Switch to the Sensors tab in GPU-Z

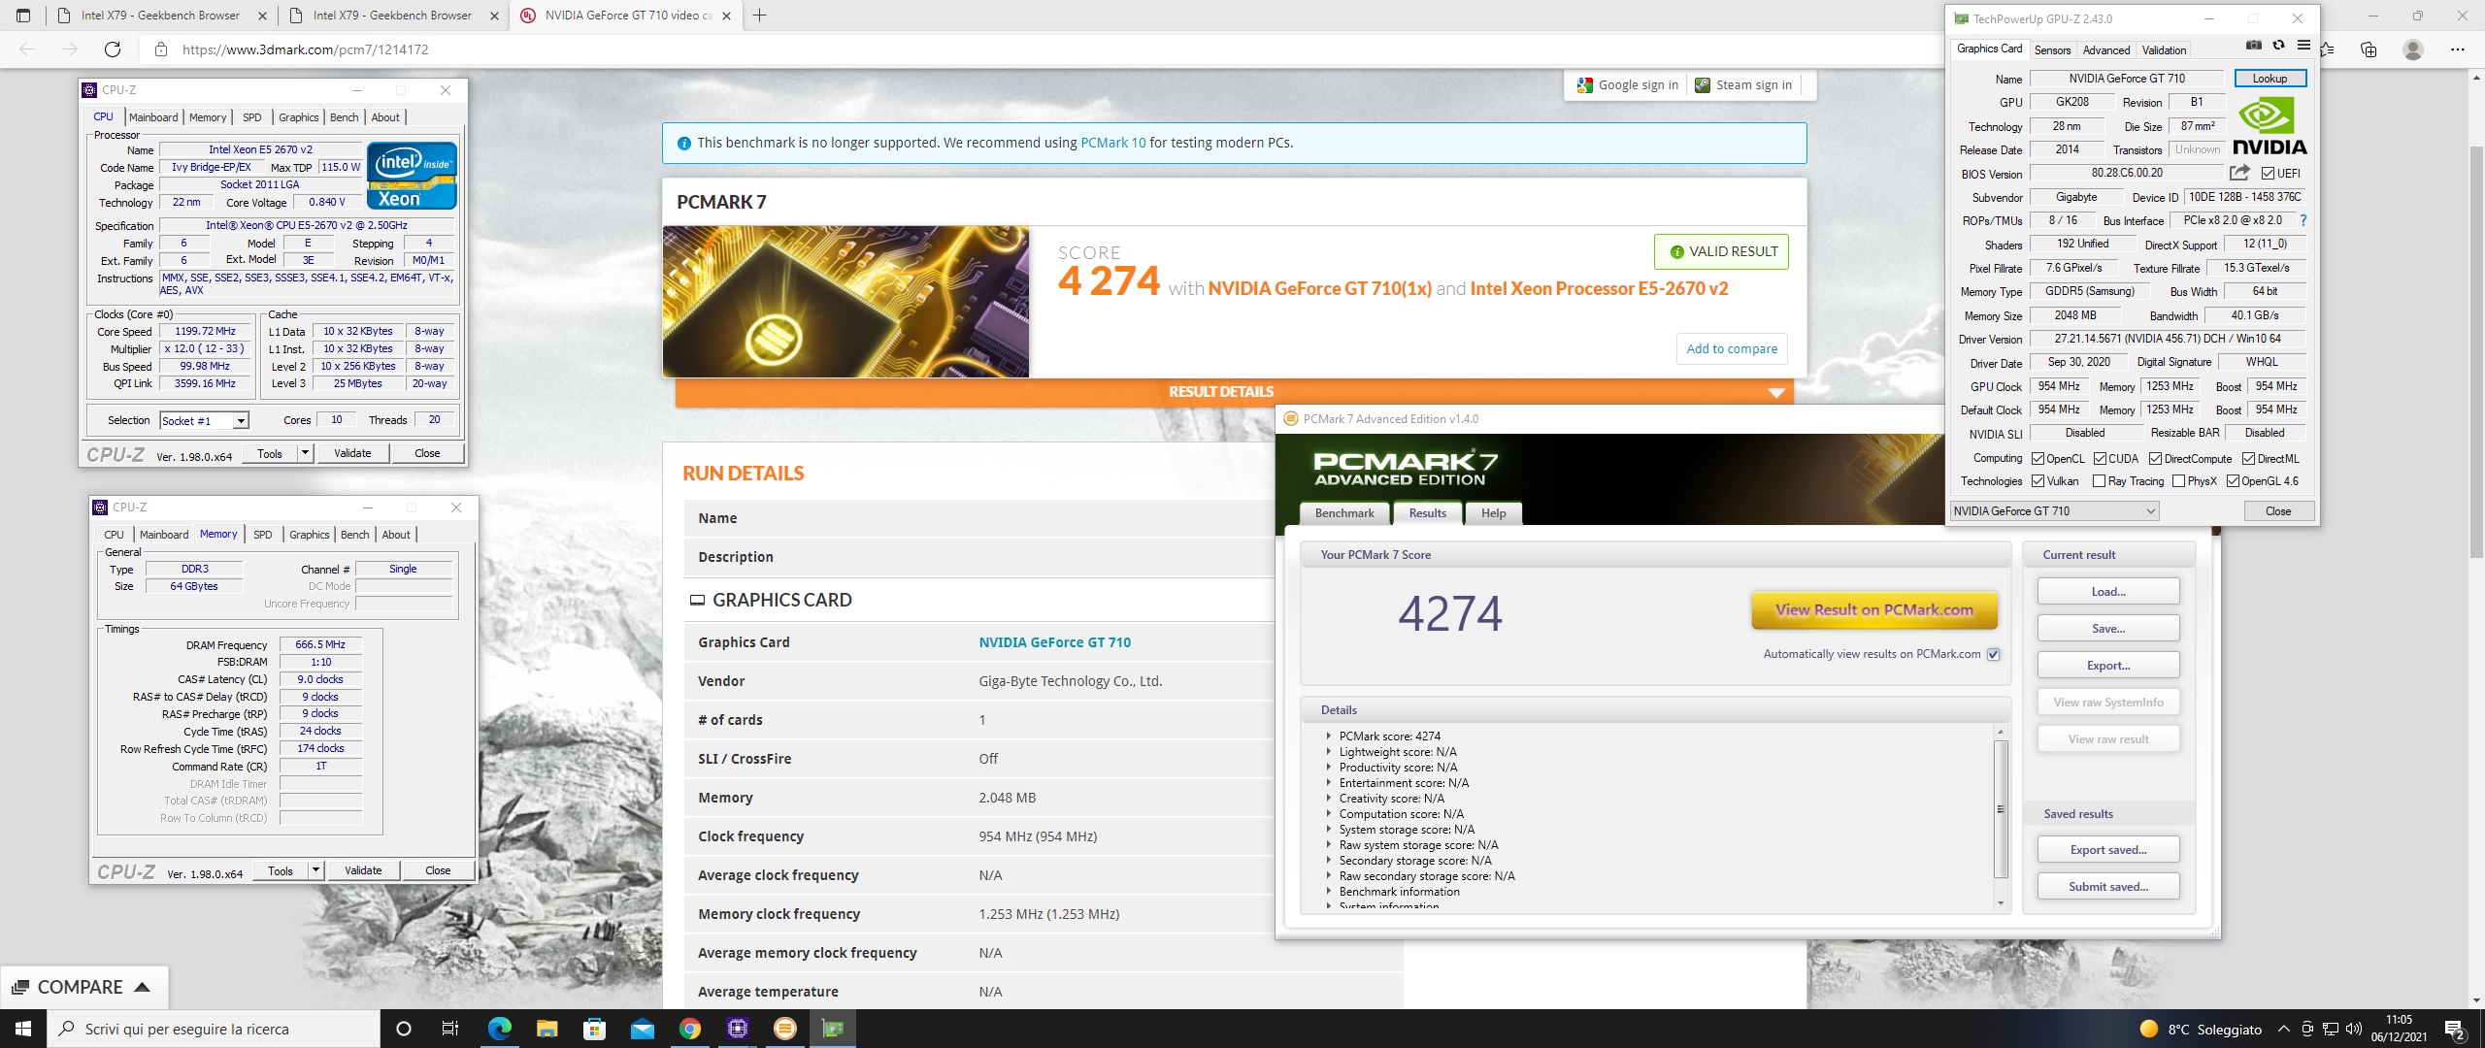tap(2052, 50)
